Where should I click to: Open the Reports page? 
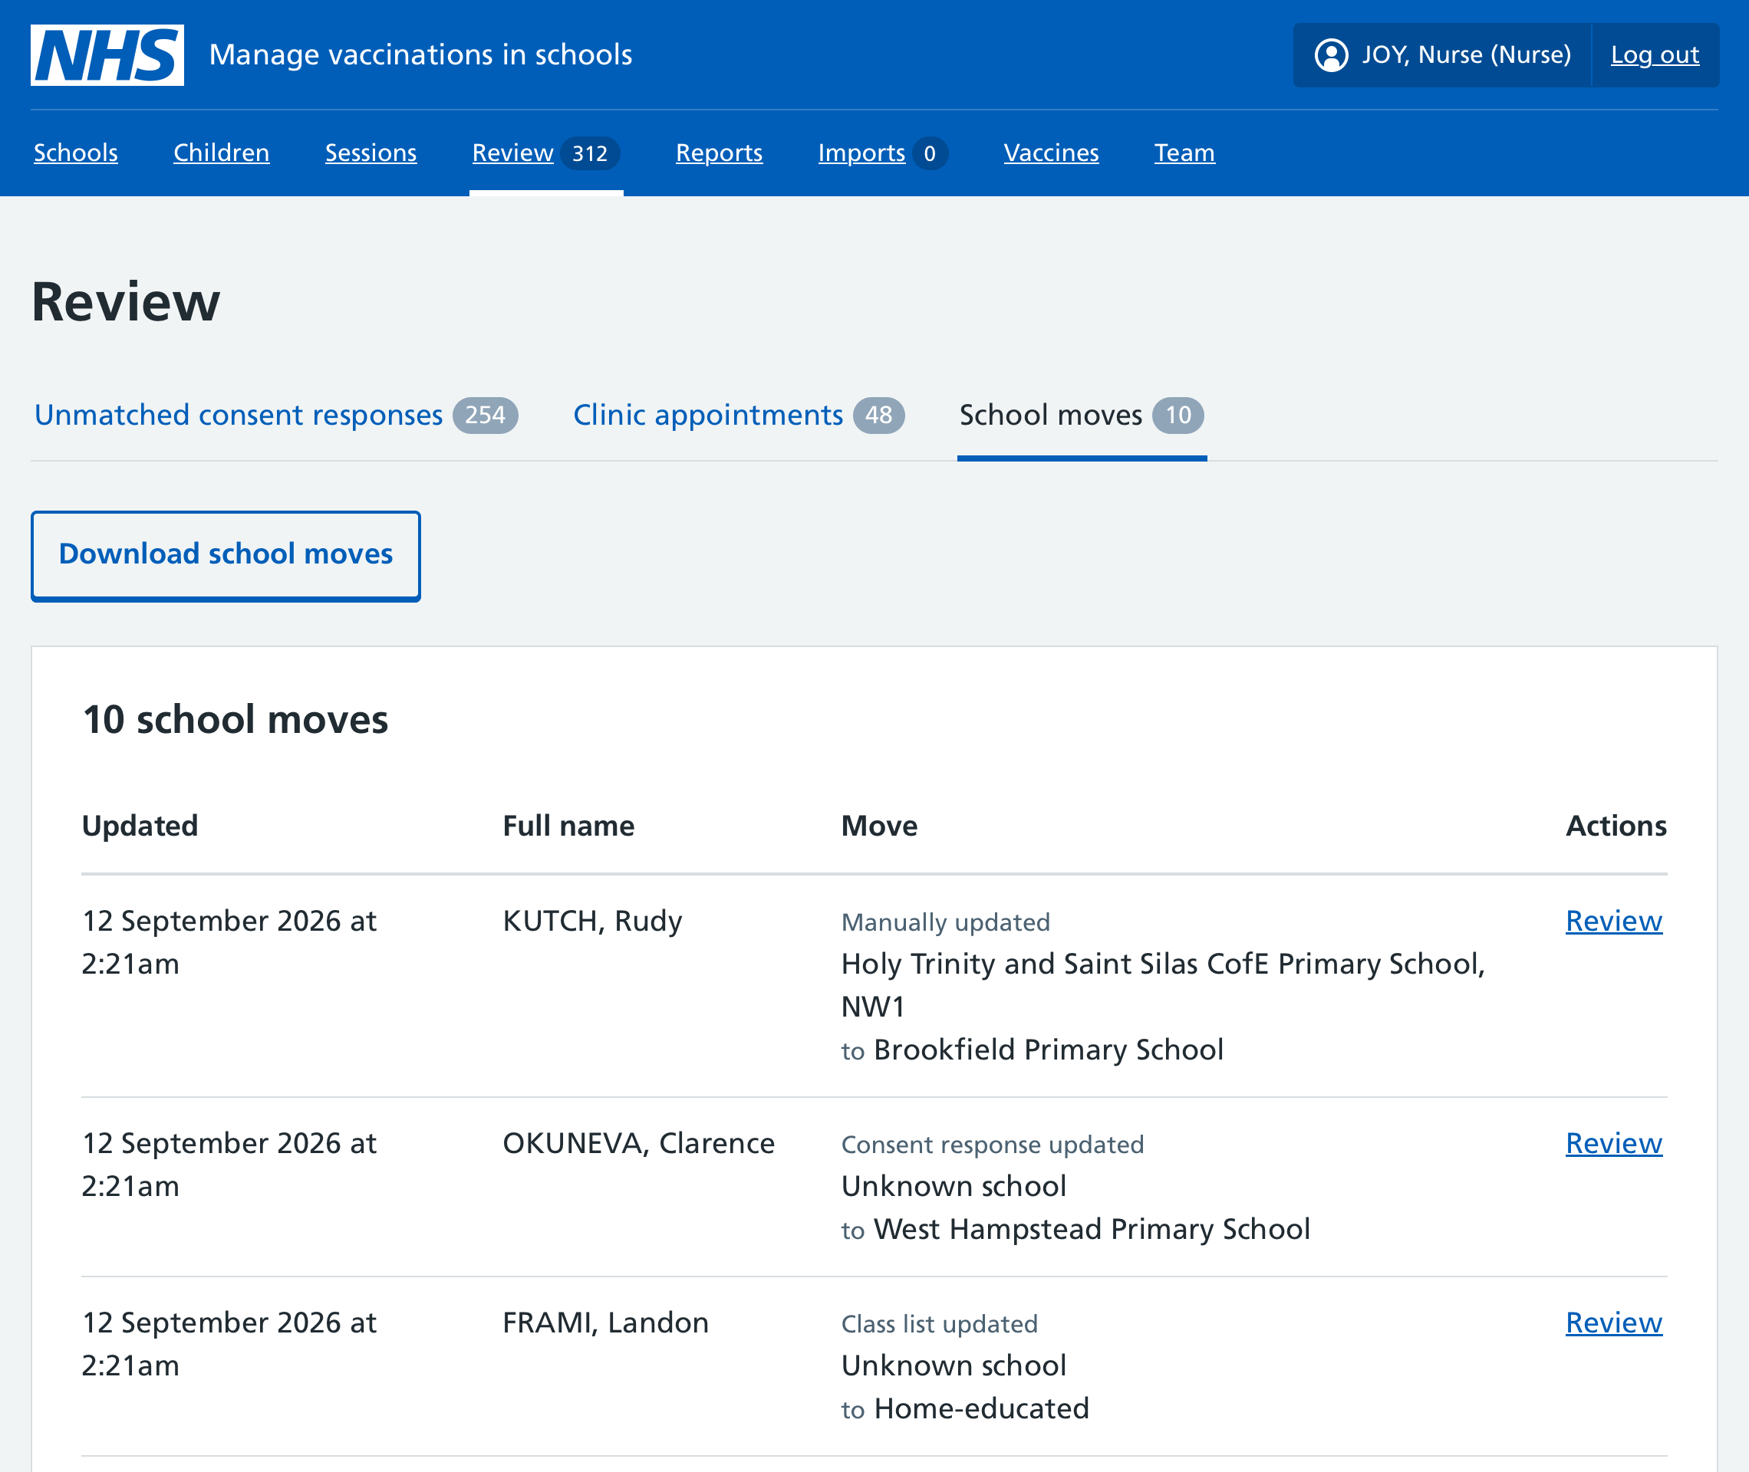pos(719,153)
